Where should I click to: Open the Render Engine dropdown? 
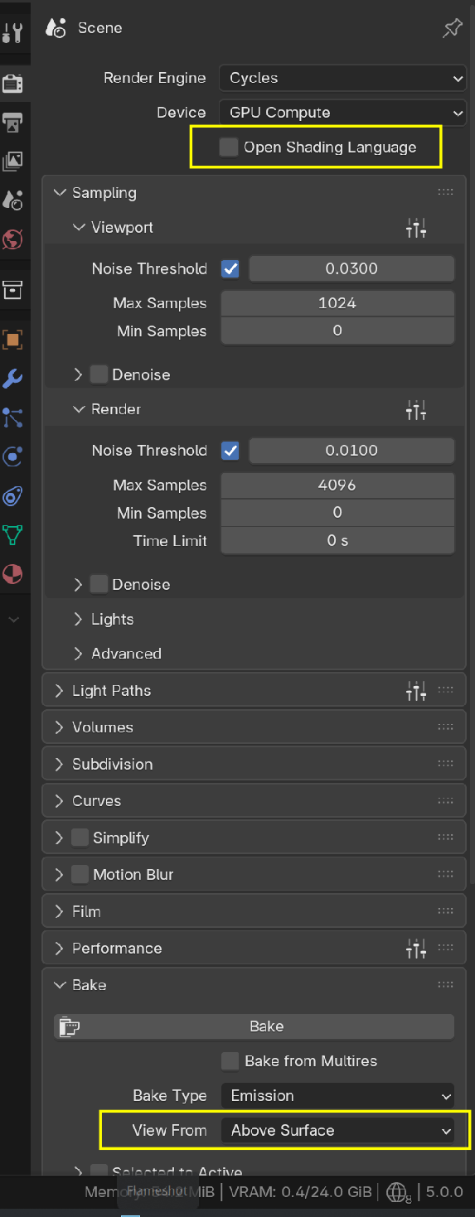point(342,78)
